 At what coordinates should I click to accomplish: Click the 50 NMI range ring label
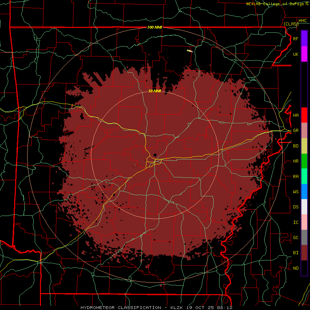155,91
